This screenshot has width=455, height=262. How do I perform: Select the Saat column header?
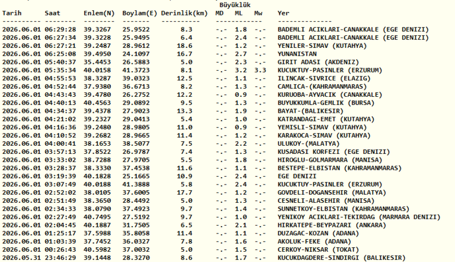click(x=52, y=13)
